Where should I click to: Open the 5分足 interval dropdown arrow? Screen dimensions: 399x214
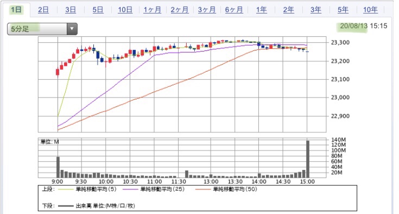pyautogui.click(x=72, y=29)
